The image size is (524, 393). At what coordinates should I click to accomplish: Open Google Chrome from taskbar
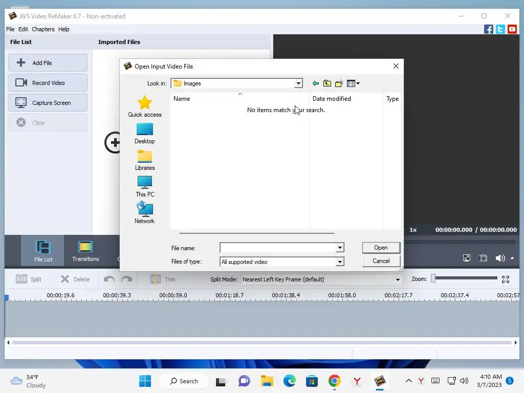click(334, 381)
